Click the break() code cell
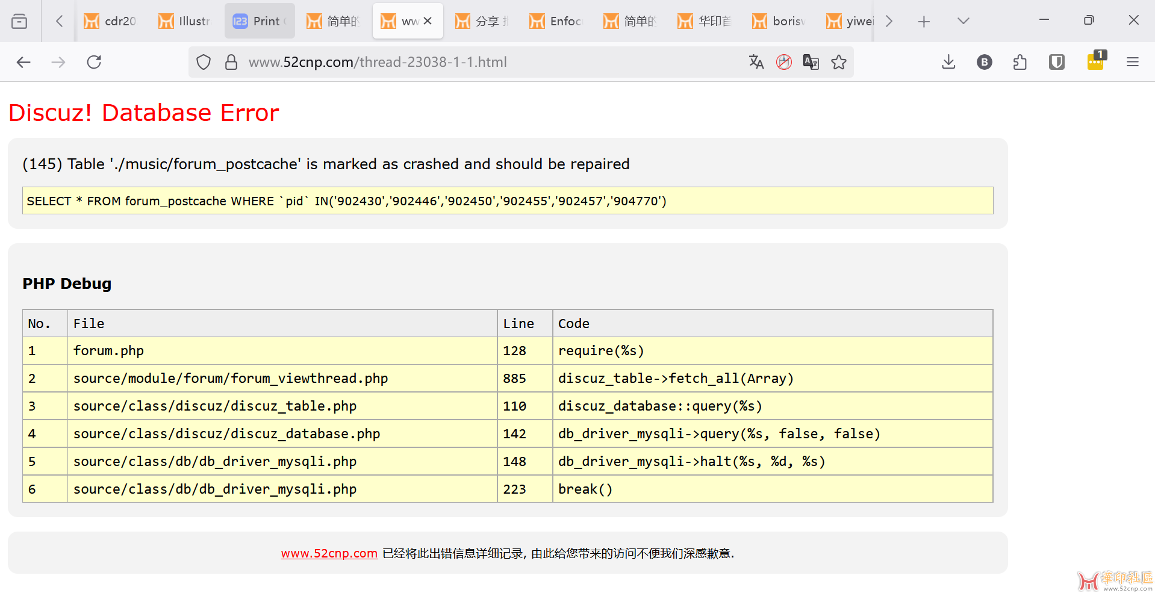Screen dimensions: 1155x593 pyautogui.click(x=773, y=489)
